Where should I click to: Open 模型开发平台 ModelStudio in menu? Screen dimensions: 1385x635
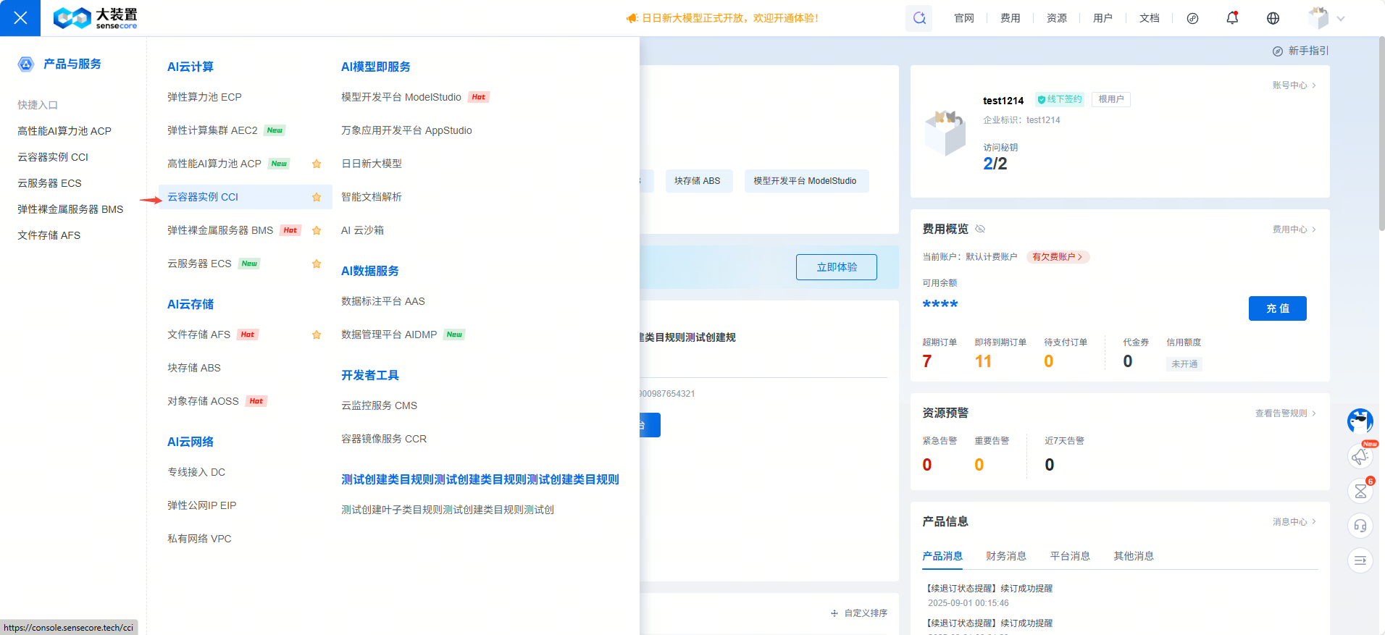(401, 97)
